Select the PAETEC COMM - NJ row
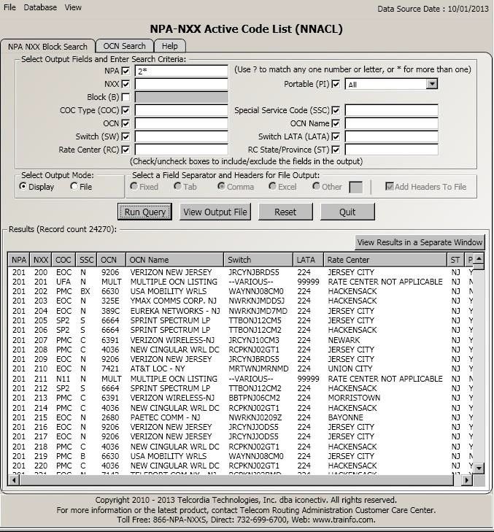The image size is (494, 532). 240,417
